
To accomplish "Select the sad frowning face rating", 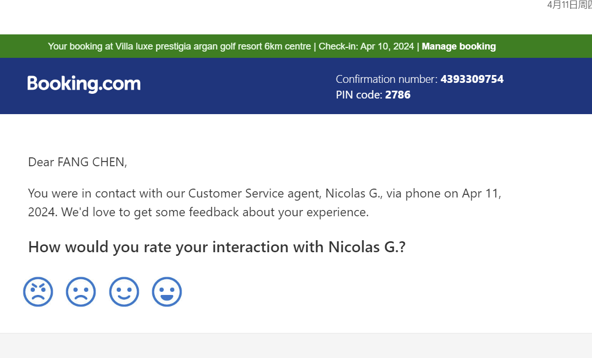I will pos(81,292).
